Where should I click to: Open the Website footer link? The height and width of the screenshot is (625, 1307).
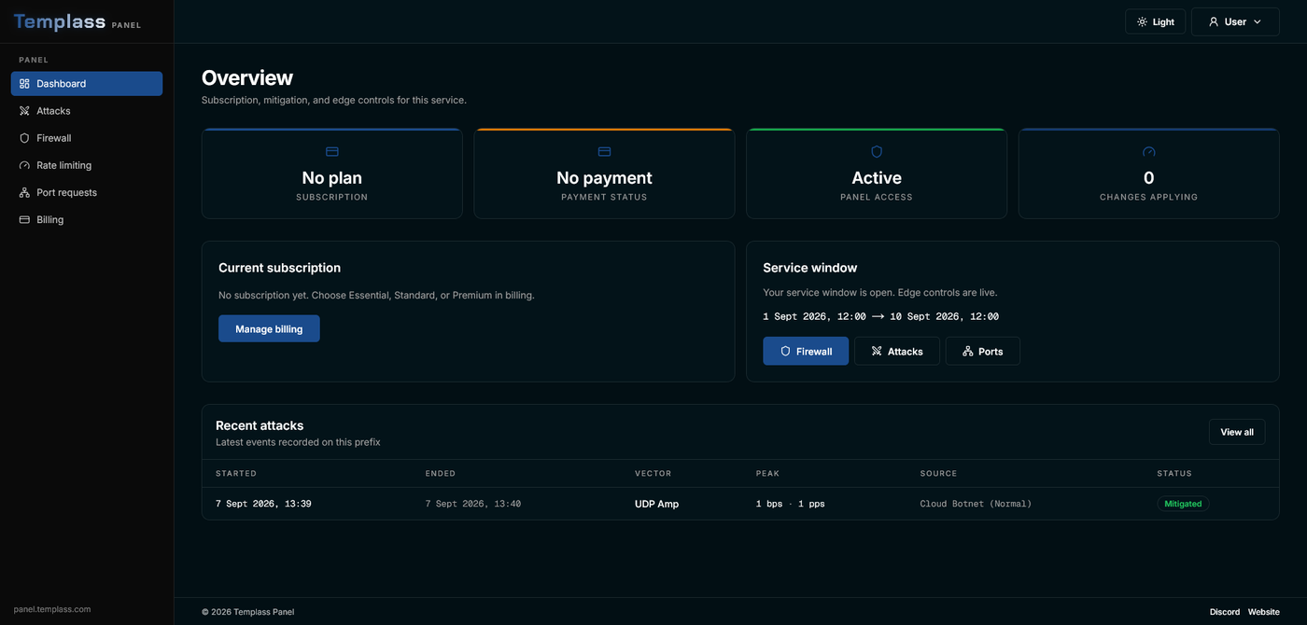(1264, 612)
